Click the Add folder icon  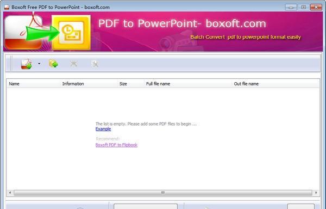(53, 64)
